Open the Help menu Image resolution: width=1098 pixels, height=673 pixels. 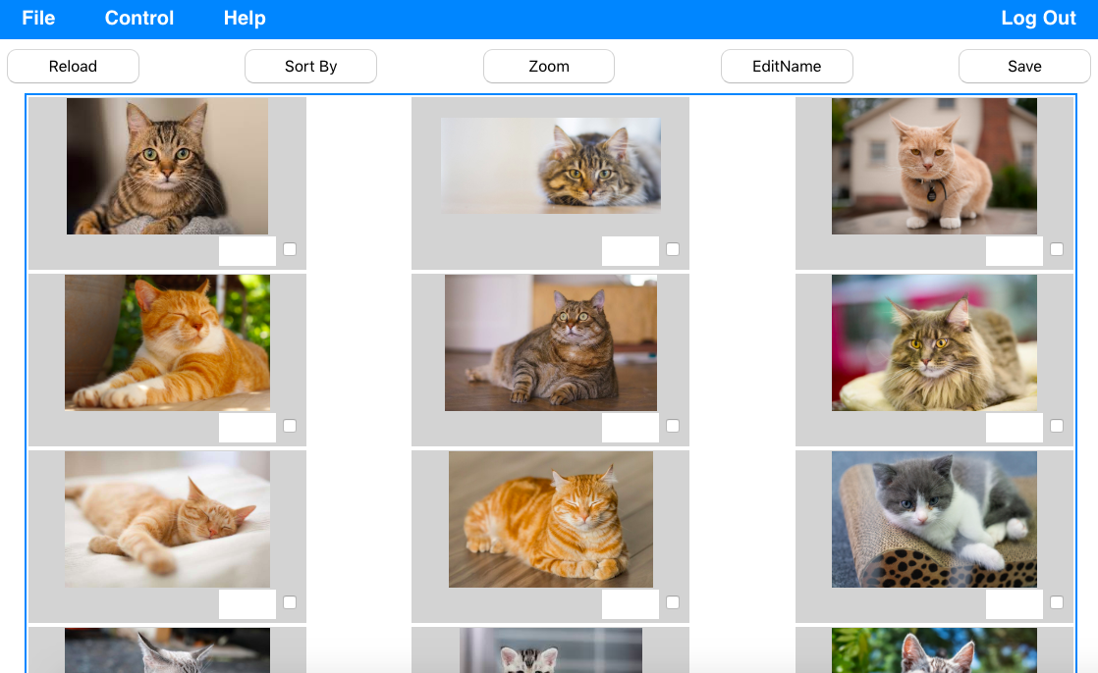pyautogui.click(x=245, y=19)
